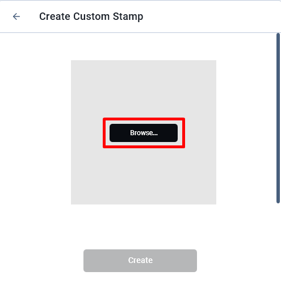This screenshot has width=281, height=288.
Task: Click the Browse... button to pick an image
Action: (144, 133)
